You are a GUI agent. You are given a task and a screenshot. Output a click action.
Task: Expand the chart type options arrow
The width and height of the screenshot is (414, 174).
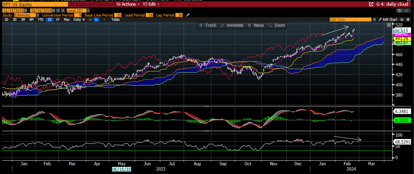(x=104, y=20)
